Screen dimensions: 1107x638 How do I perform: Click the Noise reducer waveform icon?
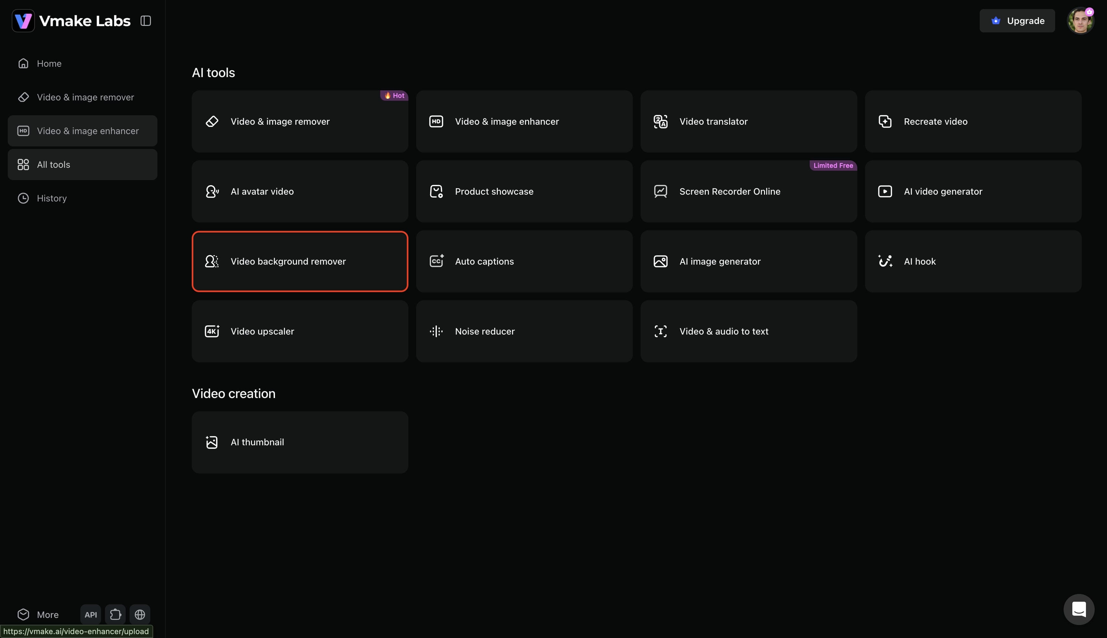click(436, 331)
